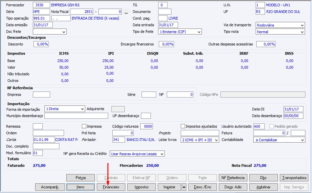The height and width of the screenshot is (193, 312).
Task: Click the Desconto percentage field
Action: pyautogui.click(x=41, y=44)
